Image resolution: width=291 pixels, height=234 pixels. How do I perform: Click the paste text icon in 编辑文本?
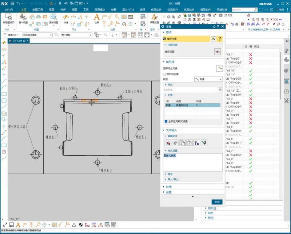pyautogui.click(x=190, y=143)
